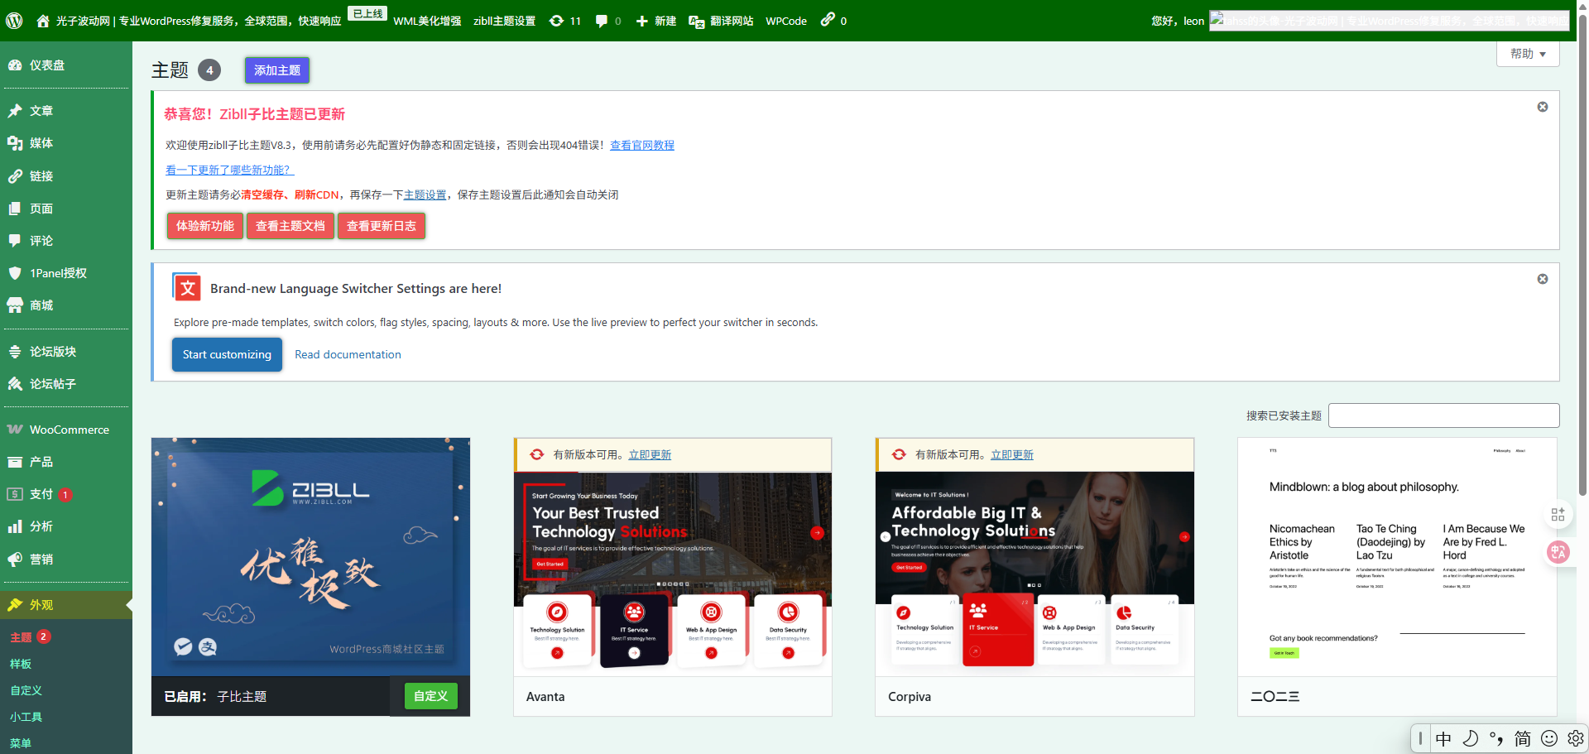Select the 媒体 media library icon in sidebar

[15, 142]
